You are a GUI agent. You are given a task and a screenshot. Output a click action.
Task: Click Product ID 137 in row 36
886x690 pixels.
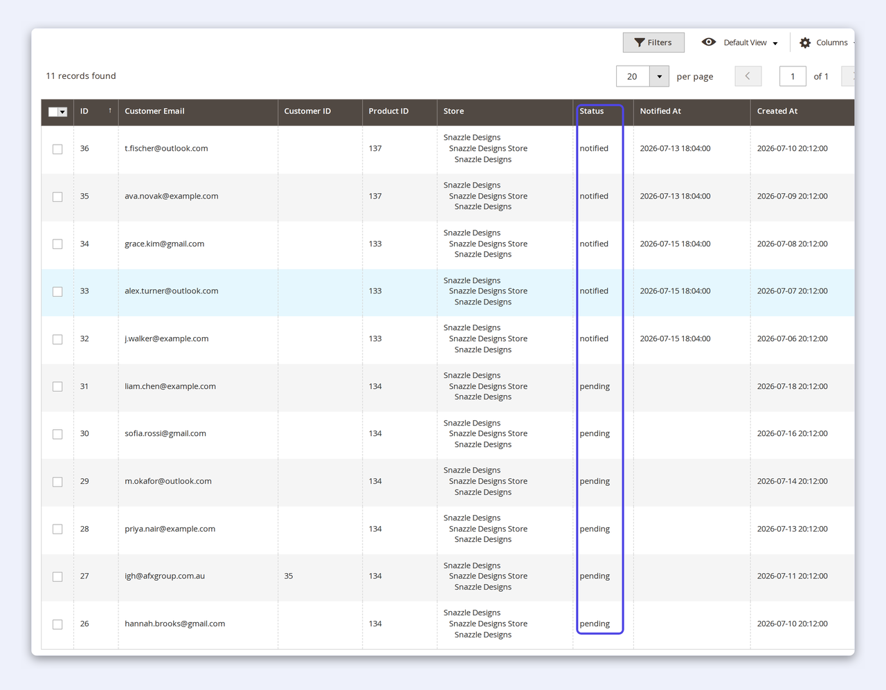pos(375,149)
